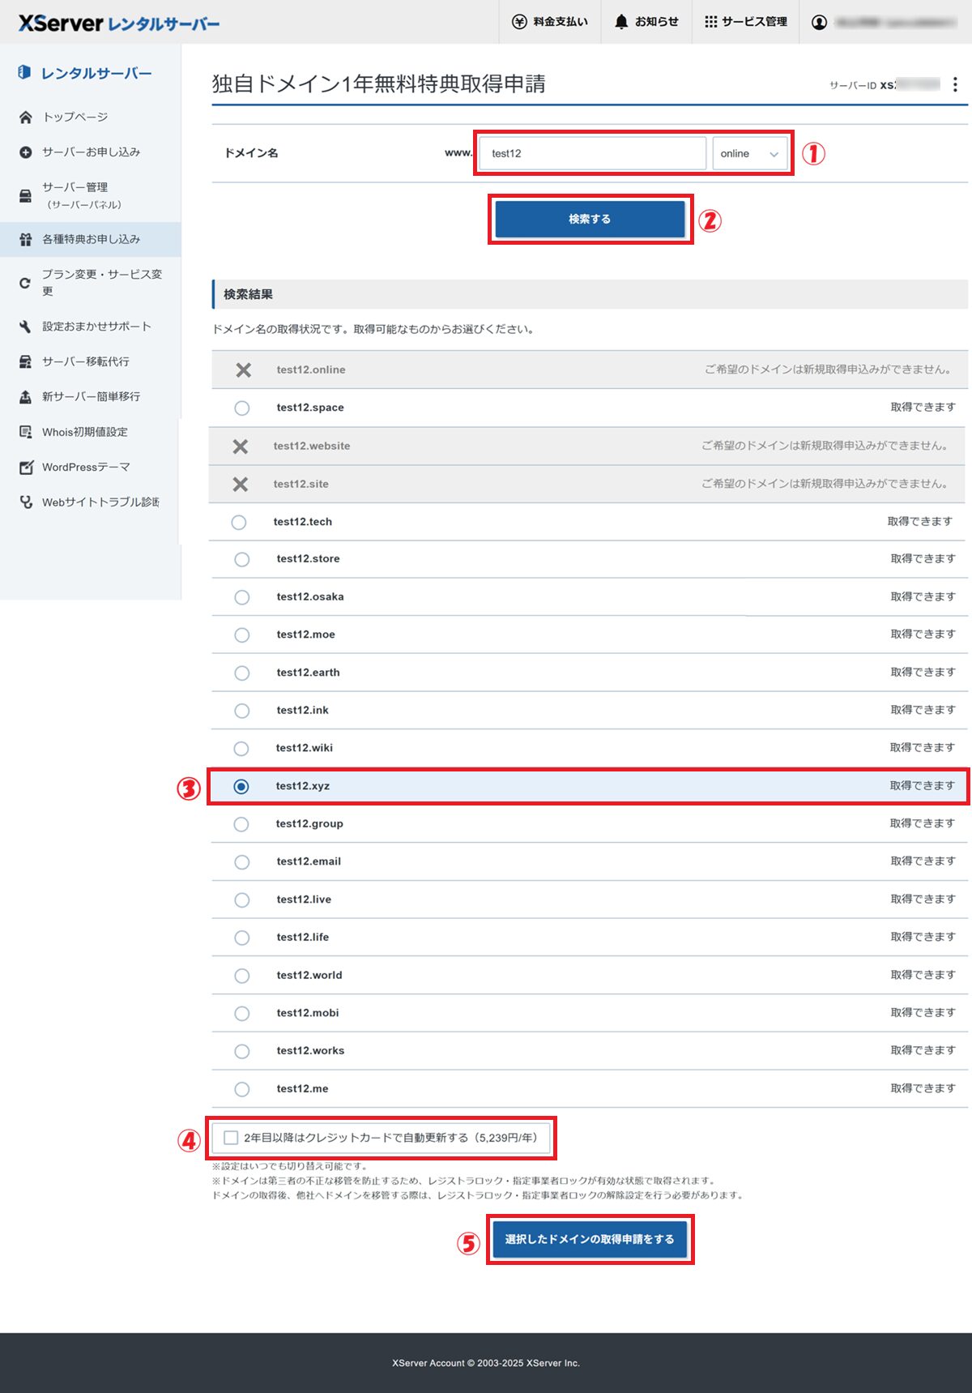Click the WordPressテーマ edit icon

coord(26,468)
